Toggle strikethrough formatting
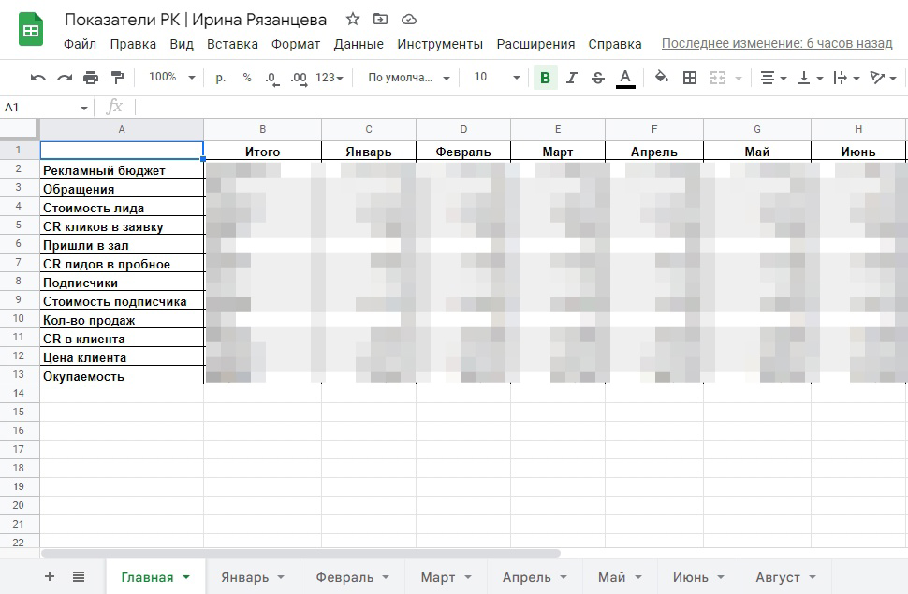This screenshot has width=908, height=594. tap(598, 78)
